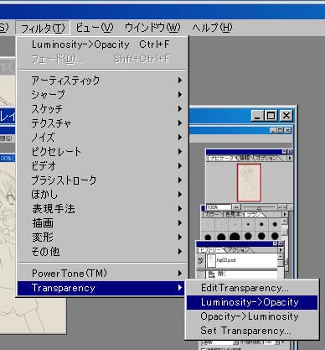The height and width of the screenshot is (350, 325).
Task: Click the fig02.psd snapshot thumbnail in History
Action: pos(211,261)
